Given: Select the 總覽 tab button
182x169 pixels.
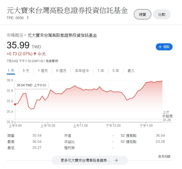Looking at the screenshot, I should [143, 14].
